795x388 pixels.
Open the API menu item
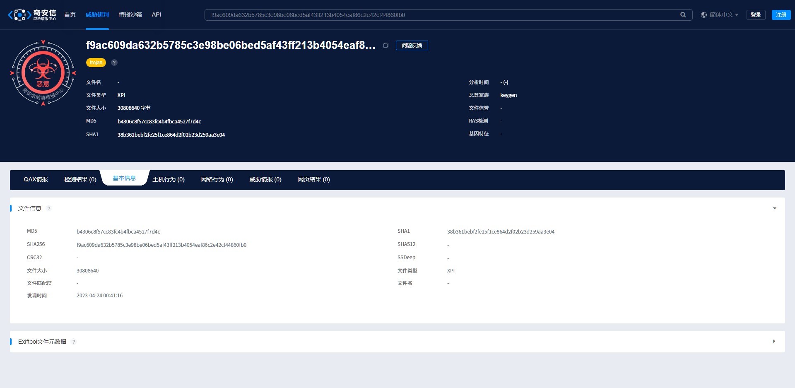[x=157, y=14]
